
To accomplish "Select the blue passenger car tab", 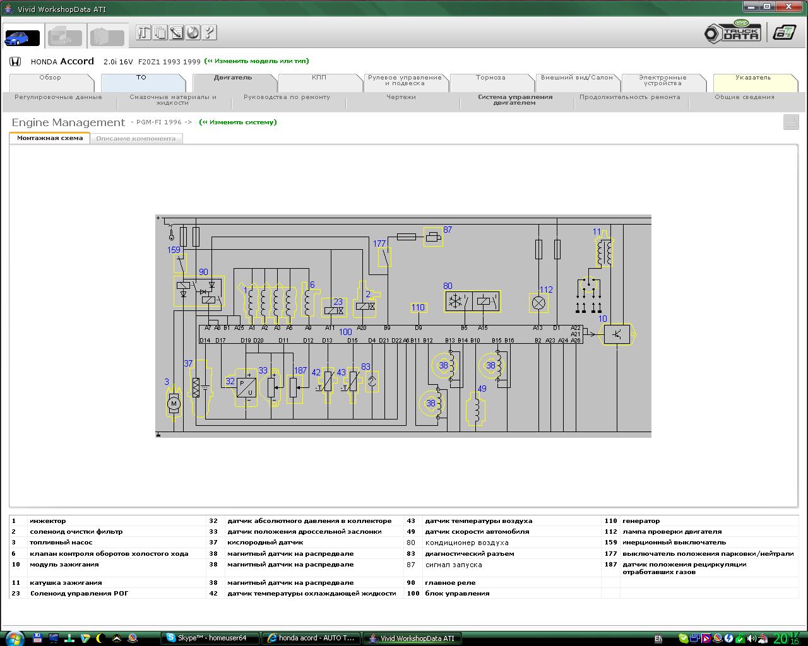I will (x=23, y=37).
